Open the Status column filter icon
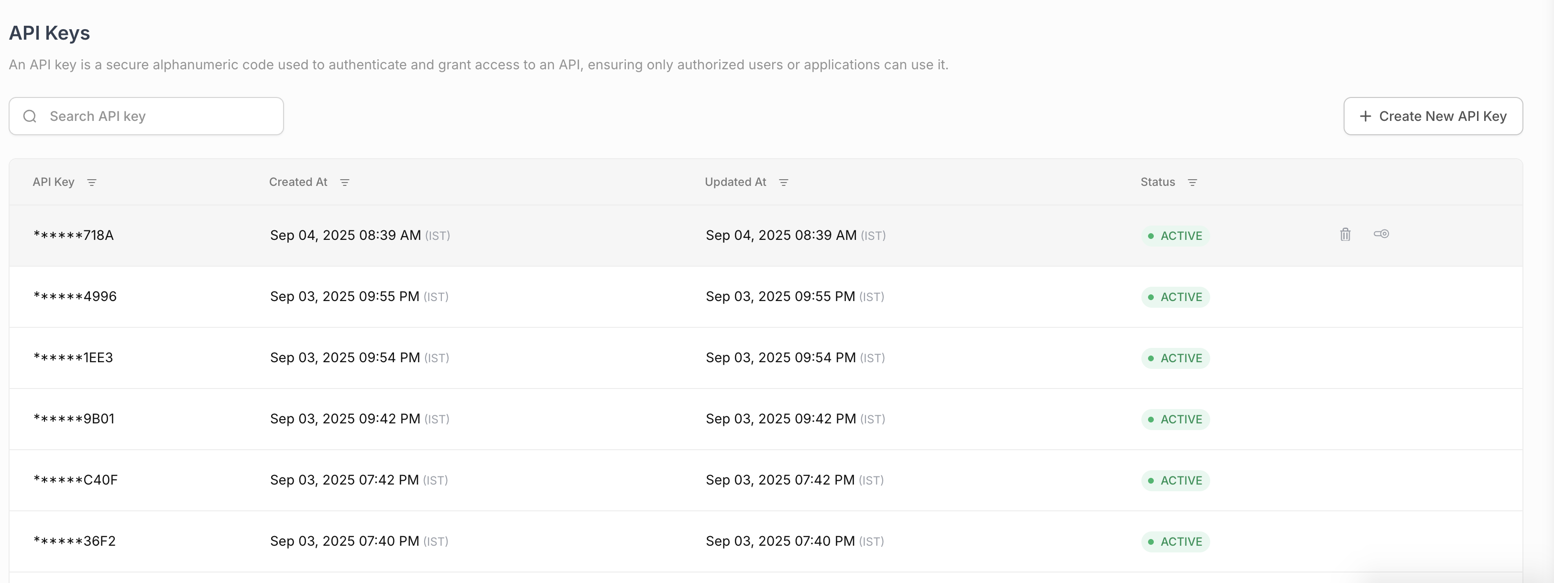The width and height of the screenshot is (1554, 583). pyautogui.click(x=1192, y=182)
